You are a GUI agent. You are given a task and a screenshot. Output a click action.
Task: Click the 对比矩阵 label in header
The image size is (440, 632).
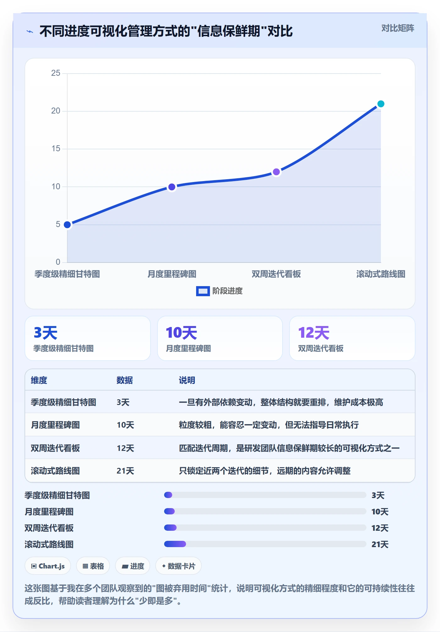click(x=398, y=28)
